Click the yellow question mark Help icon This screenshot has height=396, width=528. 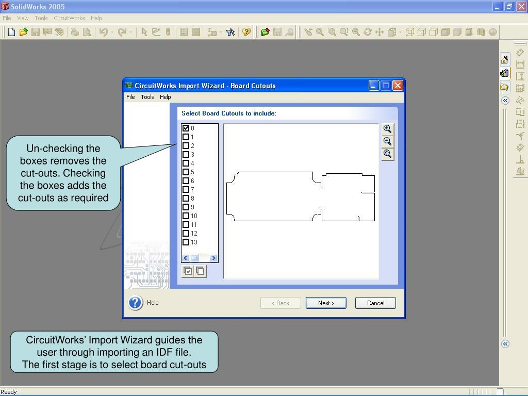(246, 32)
